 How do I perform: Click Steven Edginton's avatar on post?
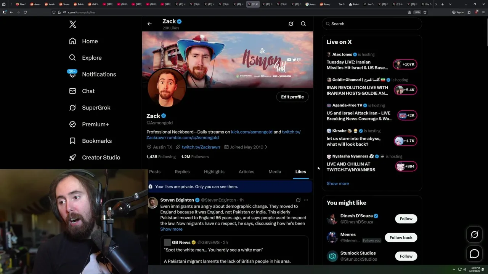click(x=153, y=203)
